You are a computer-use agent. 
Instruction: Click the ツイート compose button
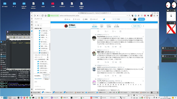click(x=141, y=19)
